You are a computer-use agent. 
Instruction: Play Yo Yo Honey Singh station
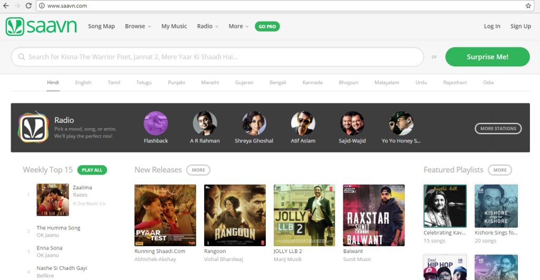pos(401,123)
